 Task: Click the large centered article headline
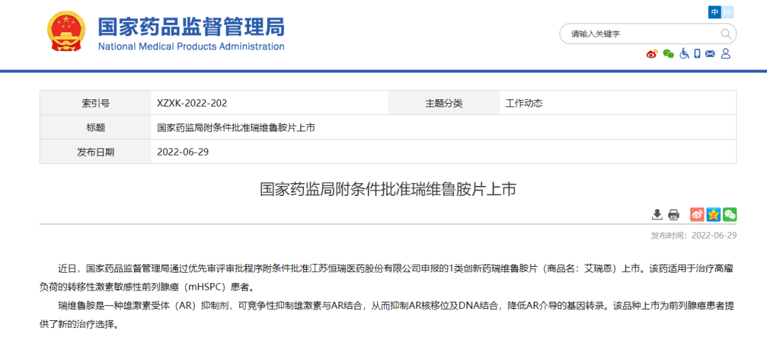pyautogui.click(x=388, y=190)
